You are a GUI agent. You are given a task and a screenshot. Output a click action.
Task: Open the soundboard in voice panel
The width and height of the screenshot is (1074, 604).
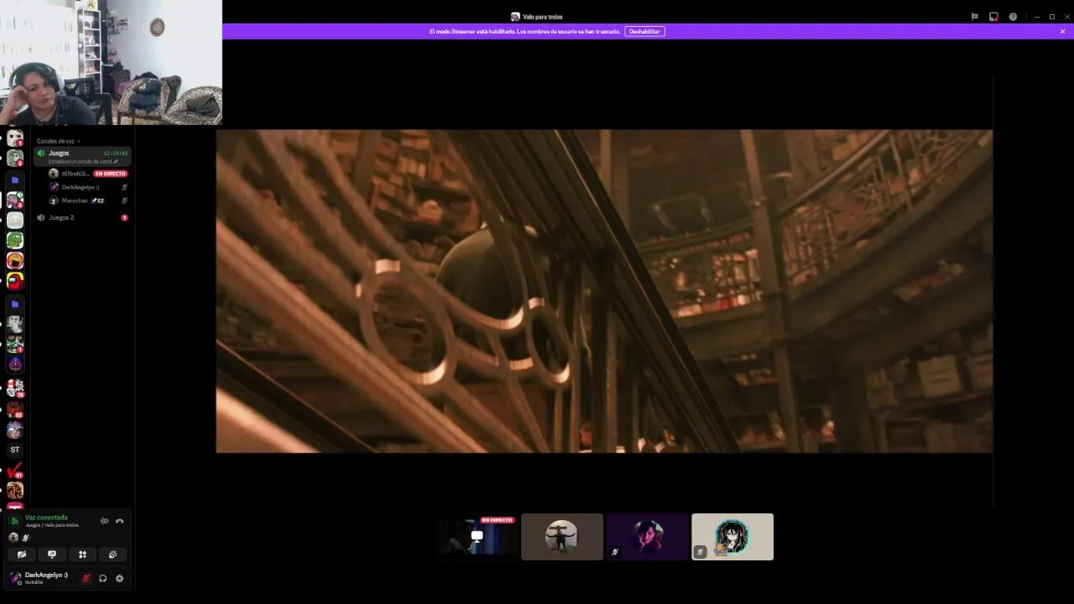pos(112,555)
